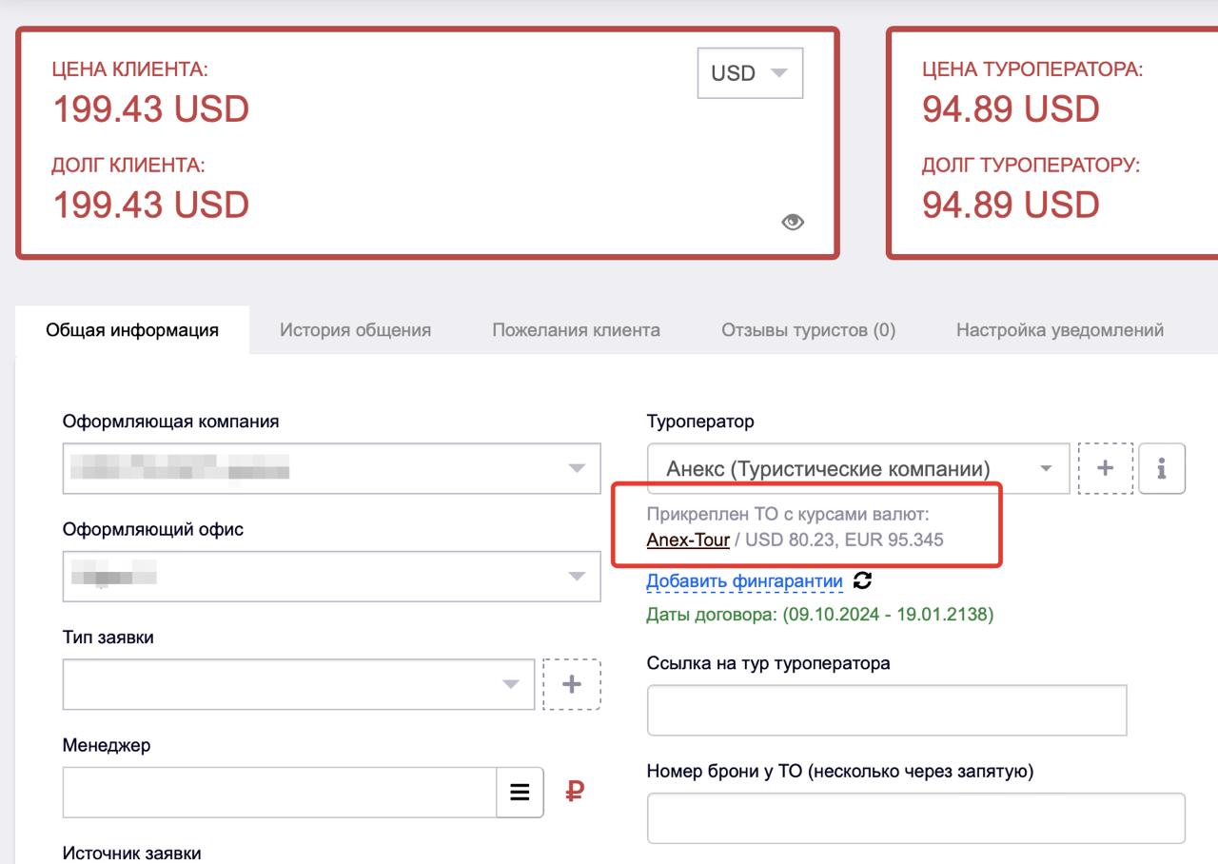Image resolution: width=1218 pixels, height=864 pixels.
Task: Open the list menu icon in Менеджер field
Action: (520, 792)
